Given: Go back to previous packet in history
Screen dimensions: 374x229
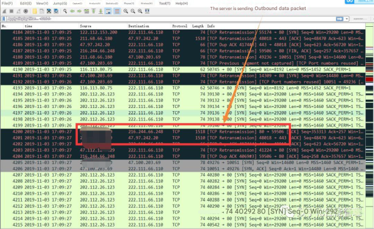Looking at the screenshot, I should (x=72, y=11).
